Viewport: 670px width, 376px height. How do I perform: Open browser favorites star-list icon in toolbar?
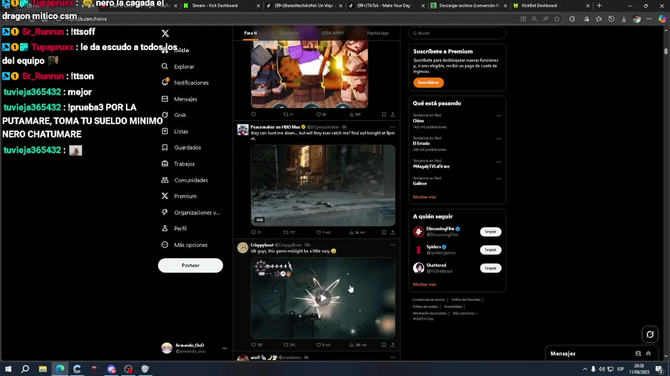pos(598,19)
